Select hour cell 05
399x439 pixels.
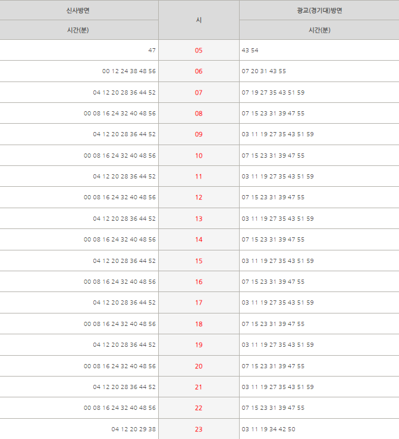pyautogui.click(x=199, y=51)
